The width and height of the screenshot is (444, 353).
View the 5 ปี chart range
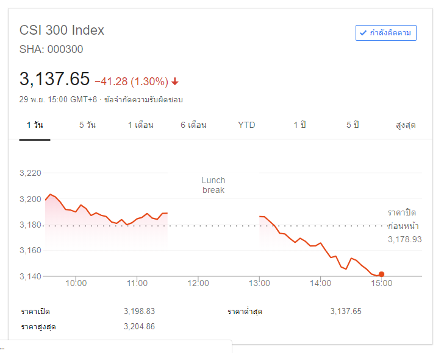click(353, 125)
